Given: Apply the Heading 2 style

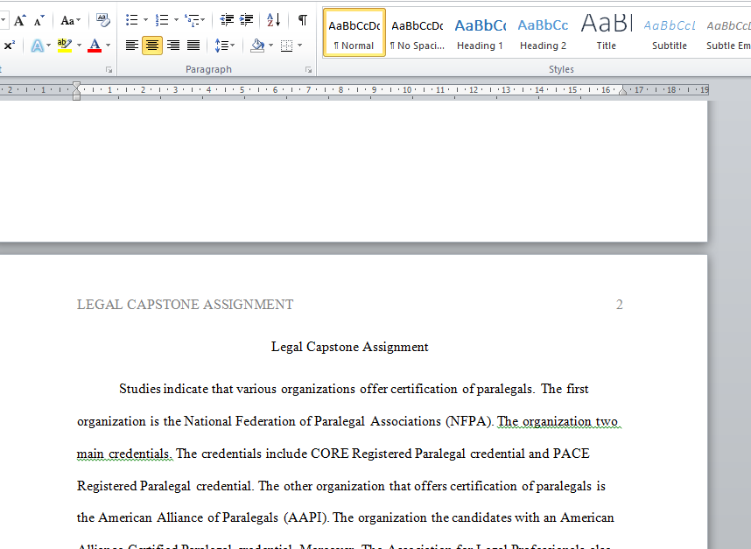Looking at the screenshot, I should click(x=544, y=32).
